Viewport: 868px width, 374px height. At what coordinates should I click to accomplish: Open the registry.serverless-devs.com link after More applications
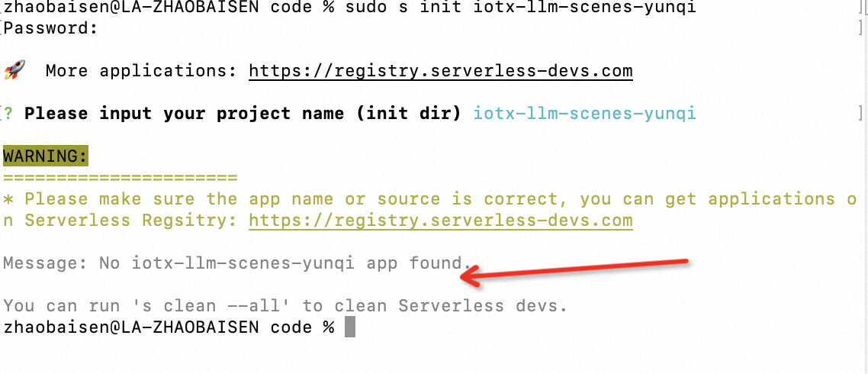441,71
